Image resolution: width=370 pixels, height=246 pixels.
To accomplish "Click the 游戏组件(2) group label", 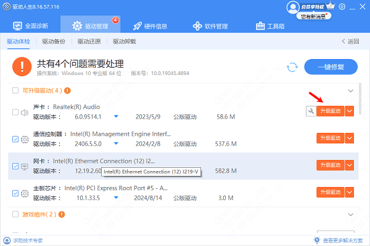I will click(39, 215).
